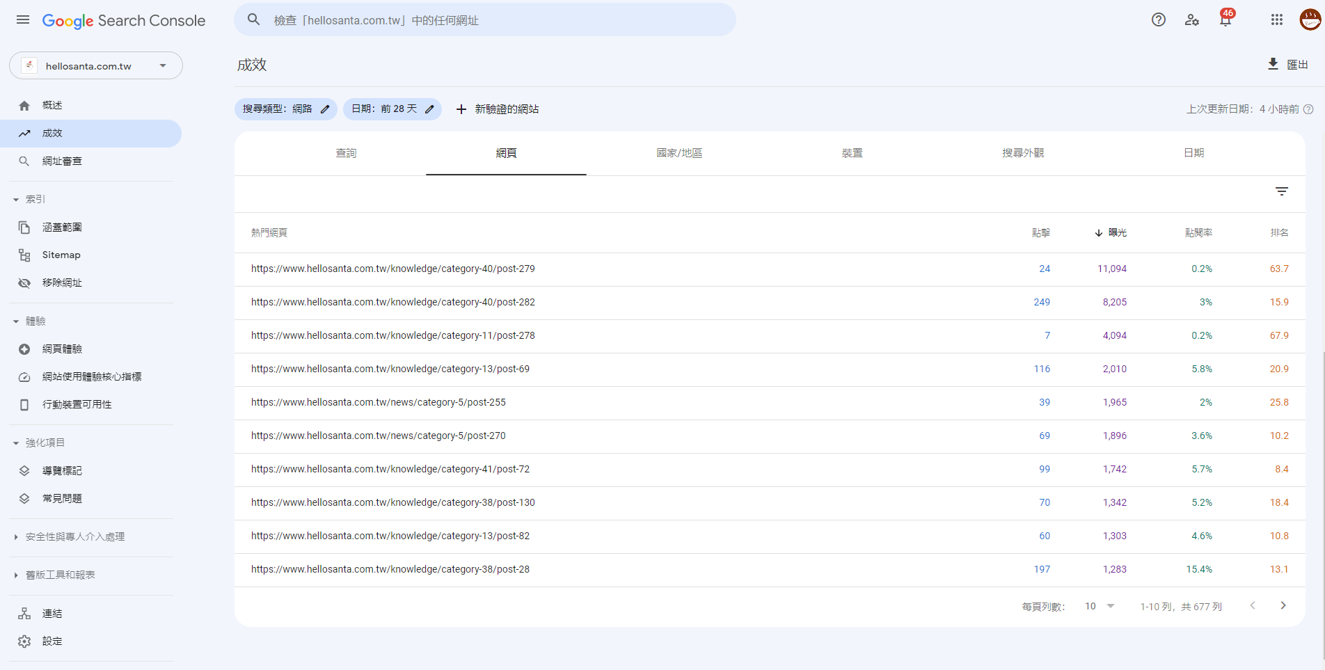The width and height of the screenshot is (1325, 670).
Task: Click the mobile usability phone icon
Action: [x=24, y=405]
